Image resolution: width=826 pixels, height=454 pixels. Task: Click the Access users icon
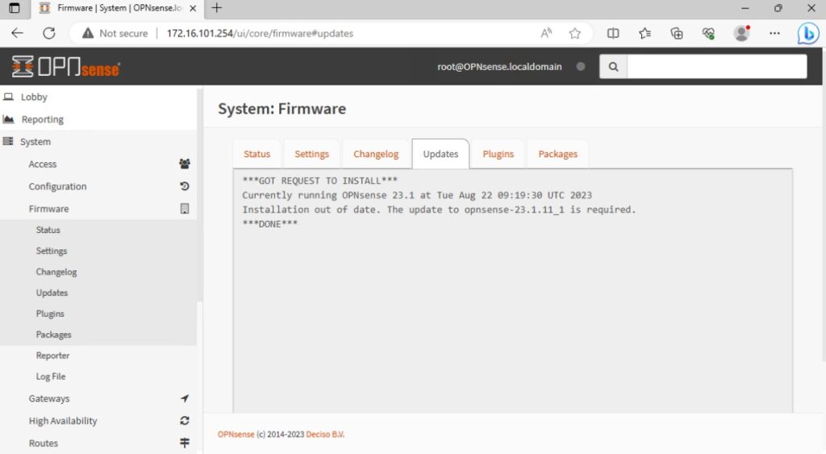click(185, 164)
